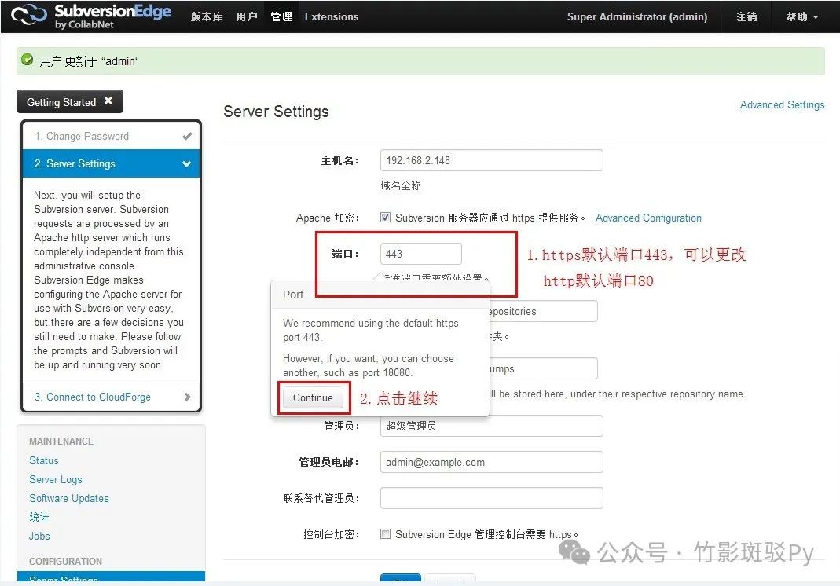
Task: Close the Getting Started panel with X
Action: coord(108,101)
